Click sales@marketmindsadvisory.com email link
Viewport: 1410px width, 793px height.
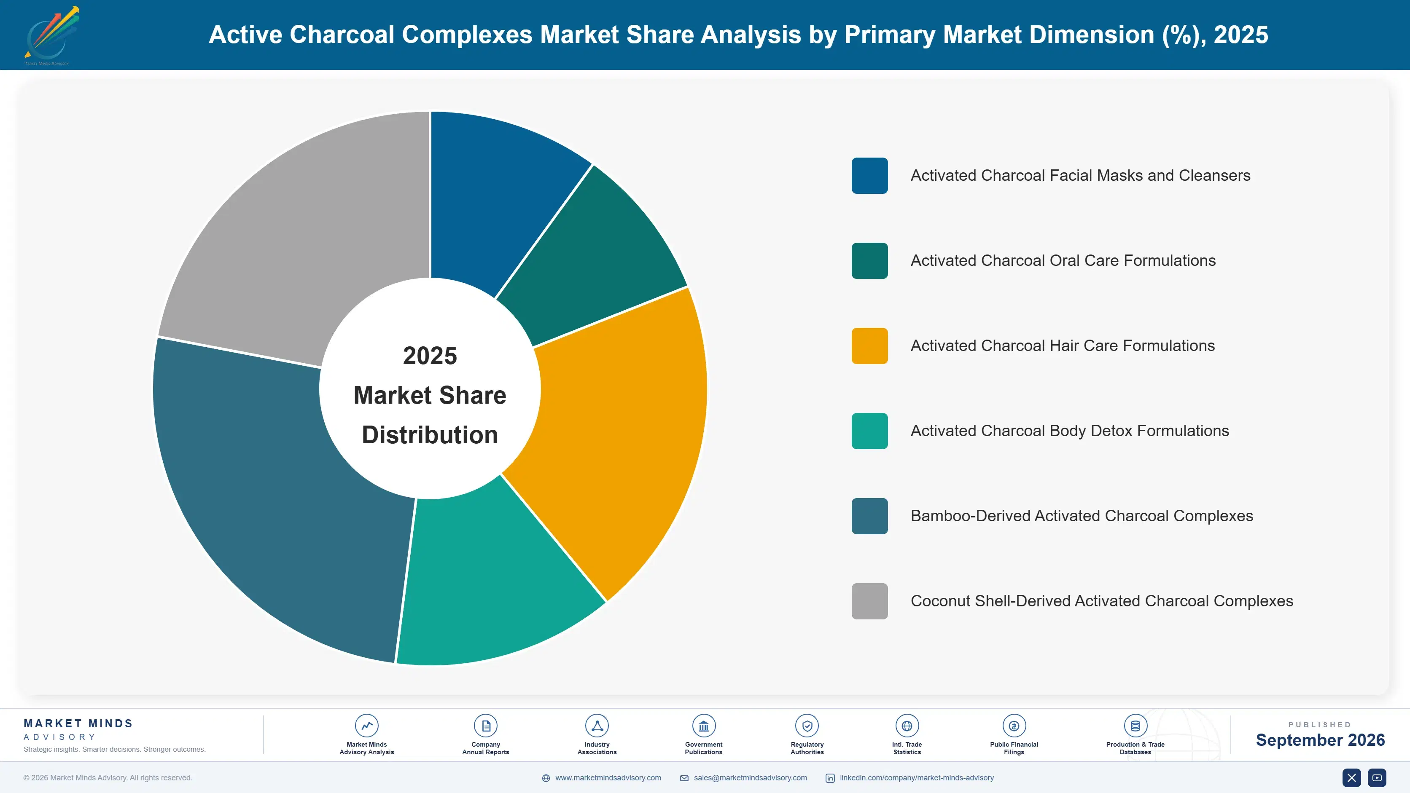click(751, 778)
